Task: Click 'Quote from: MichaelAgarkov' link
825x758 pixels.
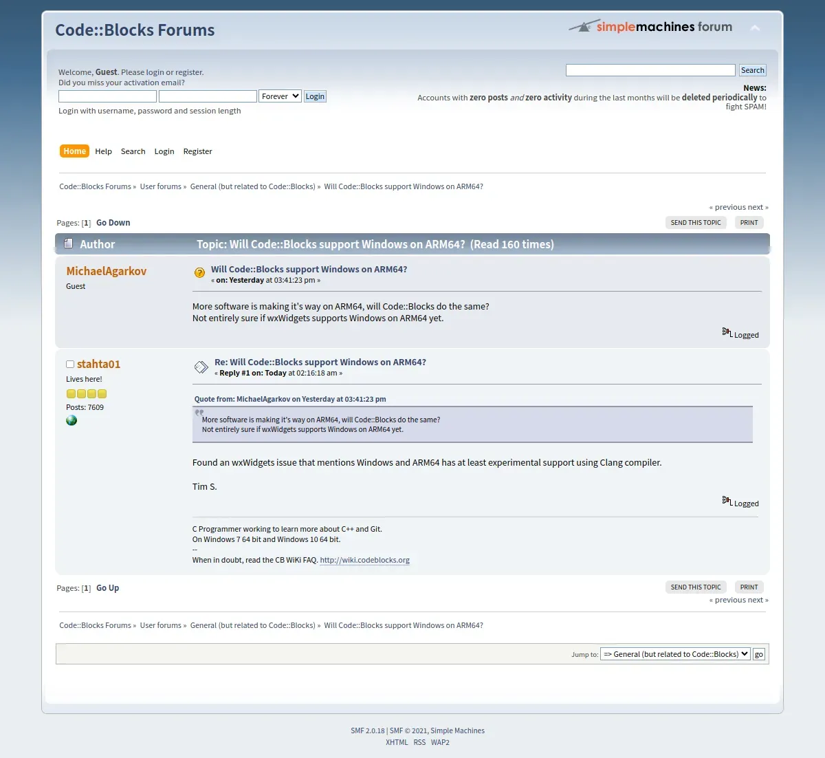Action: [x=289, y=399]
